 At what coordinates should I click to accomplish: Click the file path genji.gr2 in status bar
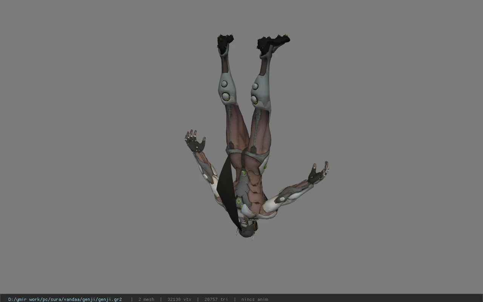(x=65, y=299)
